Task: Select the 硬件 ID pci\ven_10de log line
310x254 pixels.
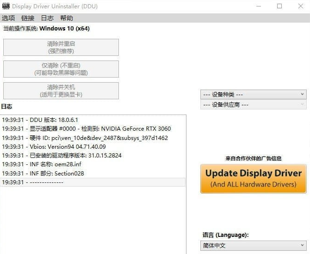Action: [x=93, y=138]
